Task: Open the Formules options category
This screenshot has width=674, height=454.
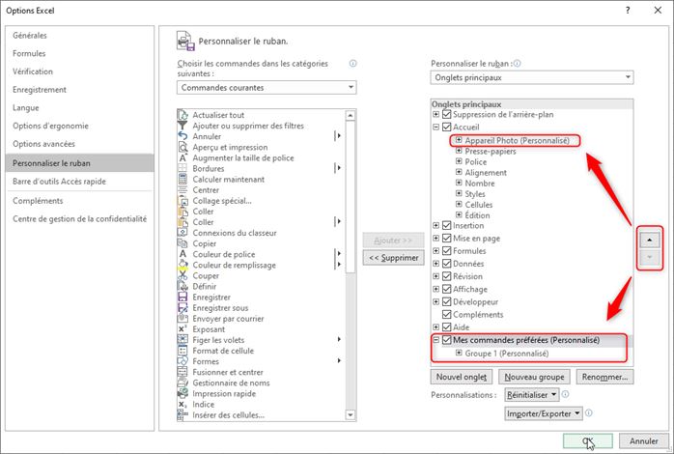Action: 29,53
